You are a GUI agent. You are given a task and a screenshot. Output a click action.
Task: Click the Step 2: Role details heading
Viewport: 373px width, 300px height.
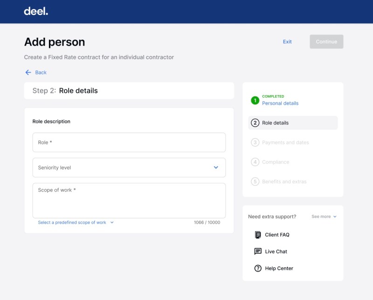[x=65, y=90]
